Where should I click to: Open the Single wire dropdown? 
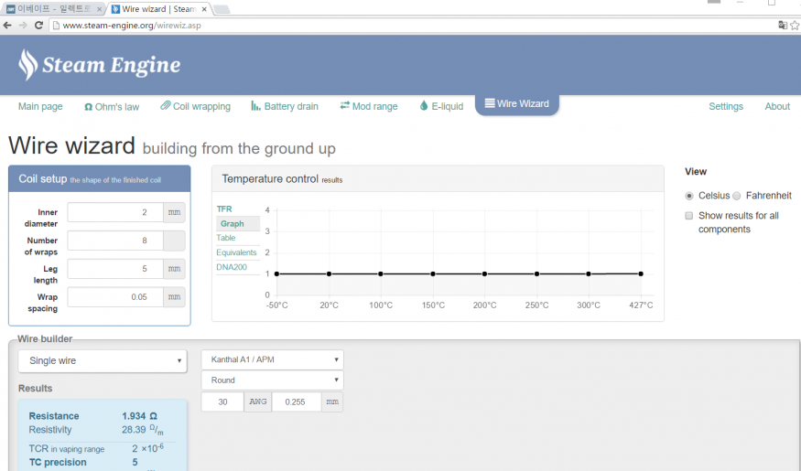point(103,360)
